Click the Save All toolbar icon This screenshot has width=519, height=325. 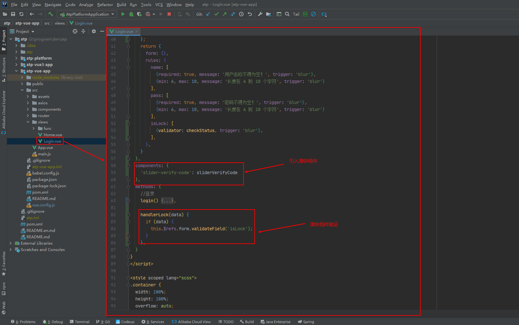point(13,14)
